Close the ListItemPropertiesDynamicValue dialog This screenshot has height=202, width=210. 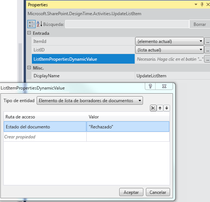(164, 86)
